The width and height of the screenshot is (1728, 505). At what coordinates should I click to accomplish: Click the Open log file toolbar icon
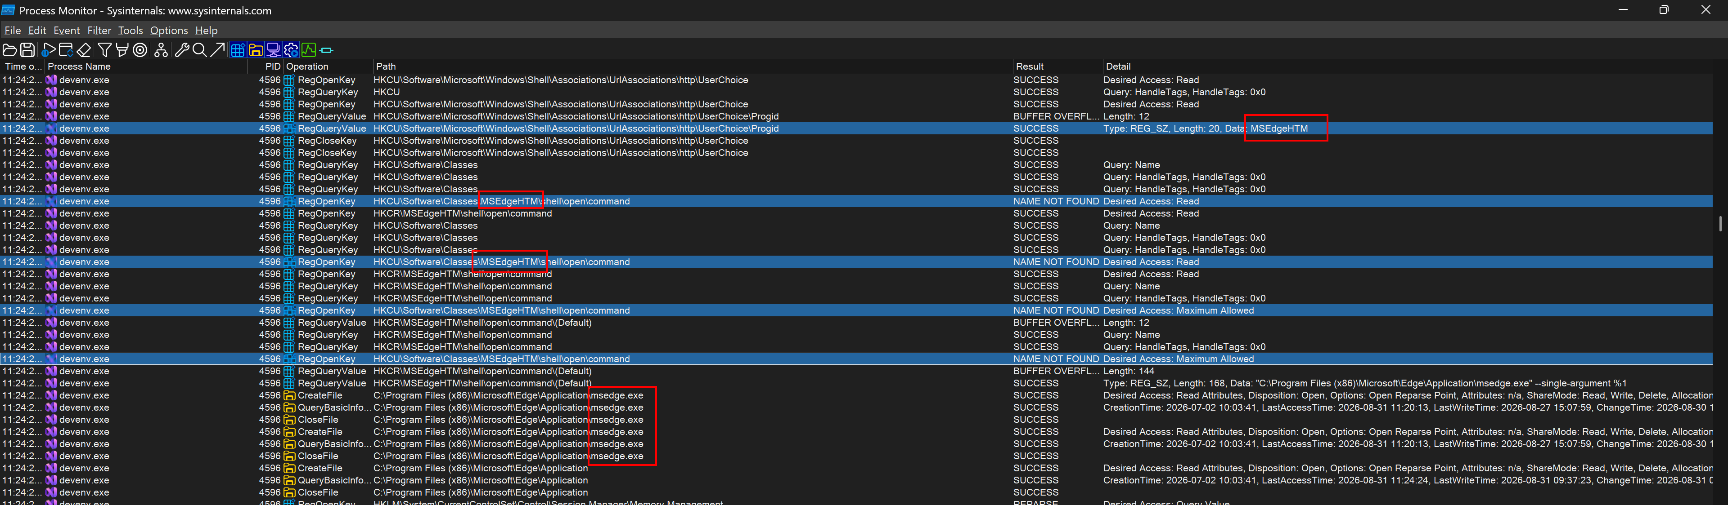(9, 50)
